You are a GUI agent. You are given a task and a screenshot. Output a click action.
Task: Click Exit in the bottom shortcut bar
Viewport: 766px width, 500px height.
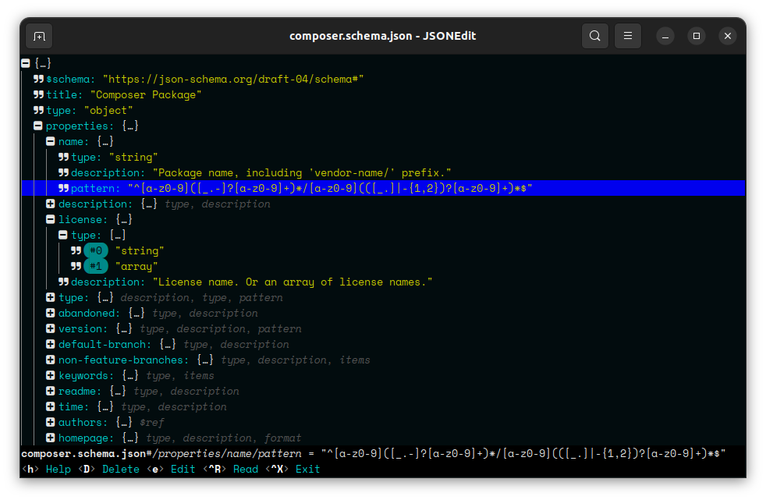tap(307, 470)
